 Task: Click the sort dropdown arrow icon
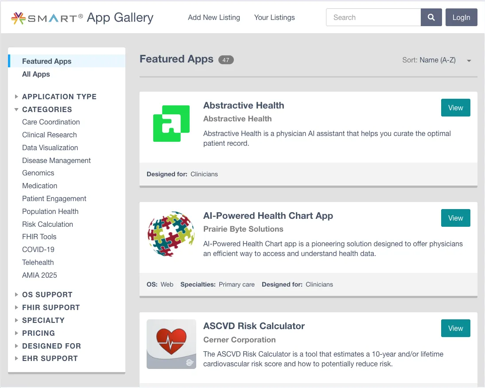point(468,60)
